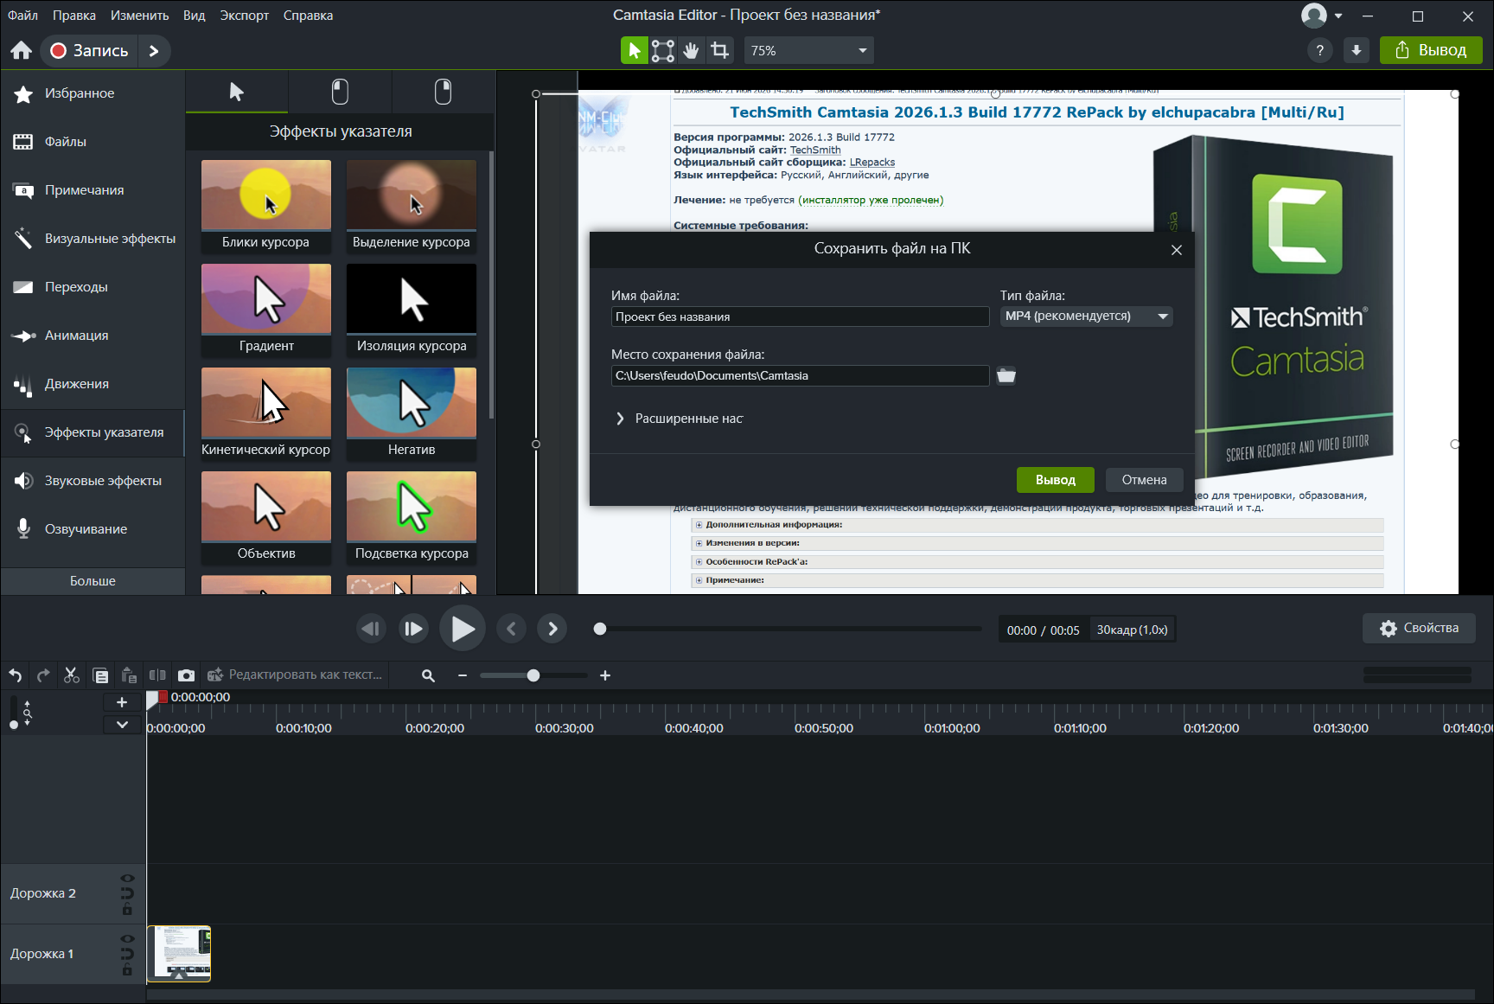
Task: Open the Правка menu
Action: (x=74, y=16)
